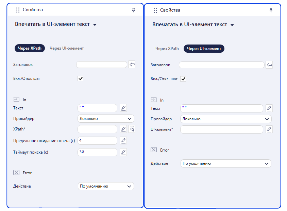Open editor for XPath field with pencil icon
The image size is (287, 211).
[x=123, y=129]
